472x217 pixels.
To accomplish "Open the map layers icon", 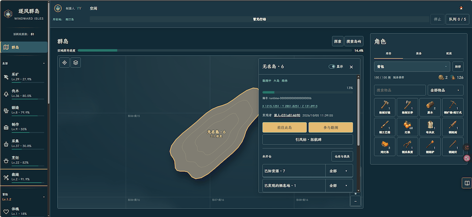I will [x=76, y=63].
